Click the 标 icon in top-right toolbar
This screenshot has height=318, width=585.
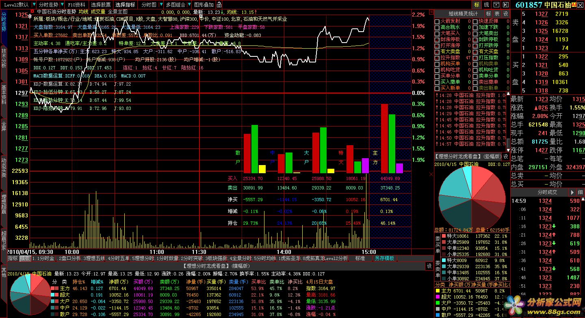point(477,5)
